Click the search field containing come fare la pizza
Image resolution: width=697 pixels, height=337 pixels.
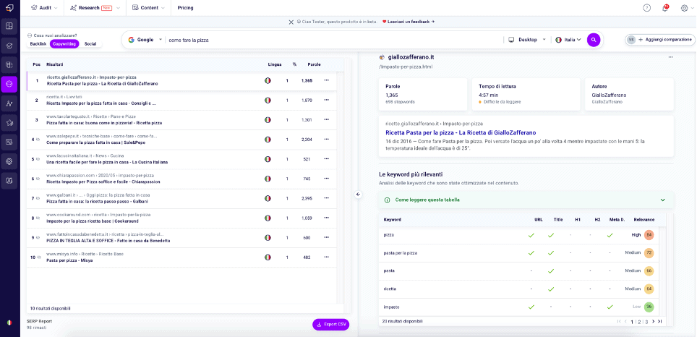(x=333, y=40)
